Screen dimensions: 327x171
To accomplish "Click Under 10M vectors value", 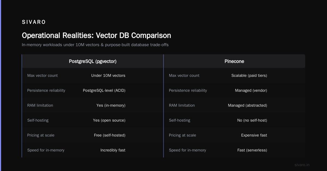I will click(x=108, y=75).
